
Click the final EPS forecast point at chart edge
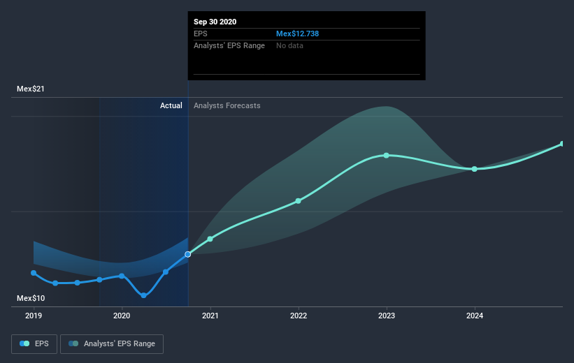[x=562, y=144]
